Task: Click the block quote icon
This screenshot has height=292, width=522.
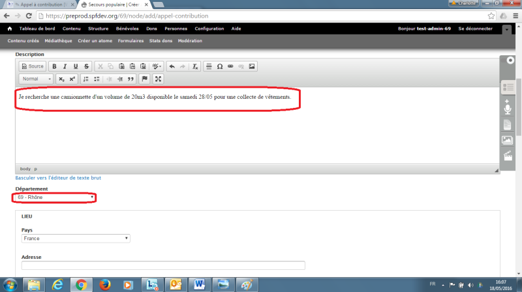Action: (130, 79)
